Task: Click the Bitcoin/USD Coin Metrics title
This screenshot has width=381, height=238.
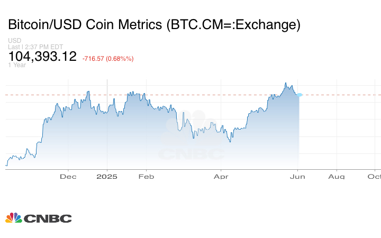Action: click(x=154, y=24)
